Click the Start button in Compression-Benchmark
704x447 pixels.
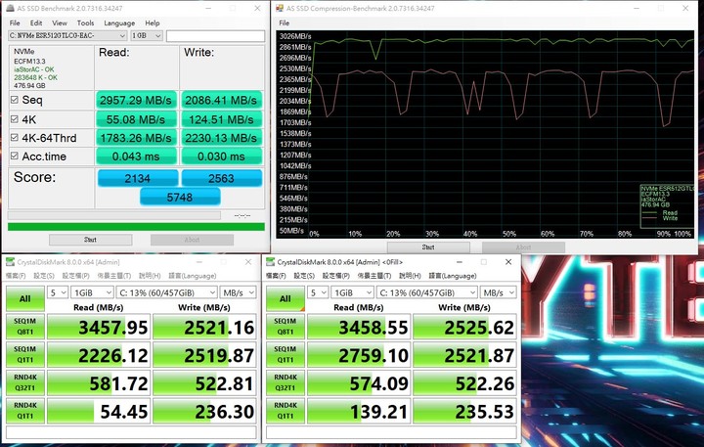coord(428,247)
